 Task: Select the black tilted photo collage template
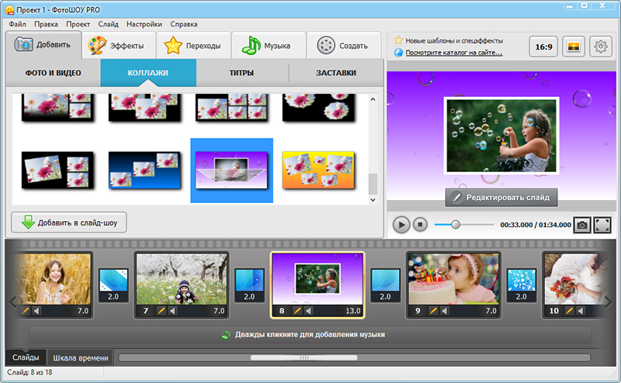tap(57, 170)
